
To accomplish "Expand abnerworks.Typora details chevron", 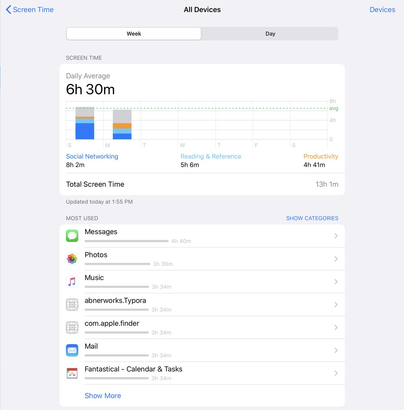I will (336, 304).
